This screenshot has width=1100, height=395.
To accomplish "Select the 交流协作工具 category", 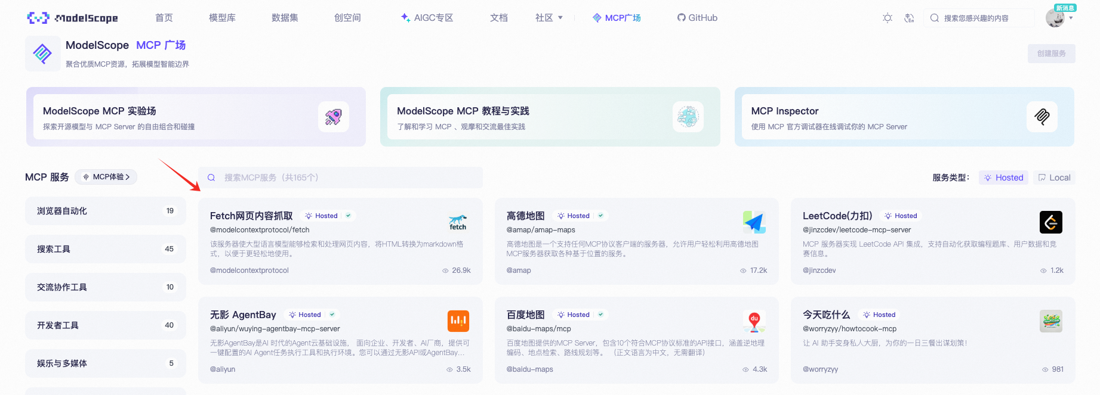I will tap(106, 287).
